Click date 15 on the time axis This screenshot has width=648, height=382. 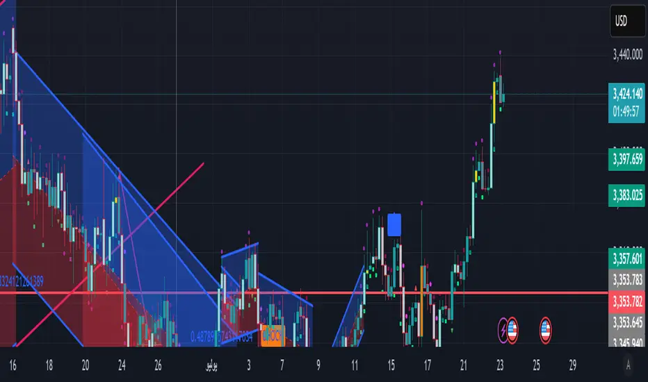pos(391,365)
